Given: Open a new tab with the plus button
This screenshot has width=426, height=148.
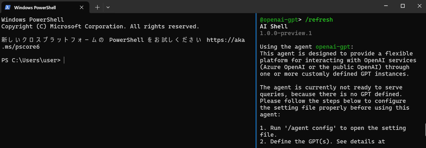Looking at the screenshot, I should 98,7.
